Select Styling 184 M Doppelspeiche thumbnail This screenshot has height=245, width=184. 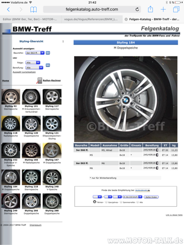coord(11,177)
